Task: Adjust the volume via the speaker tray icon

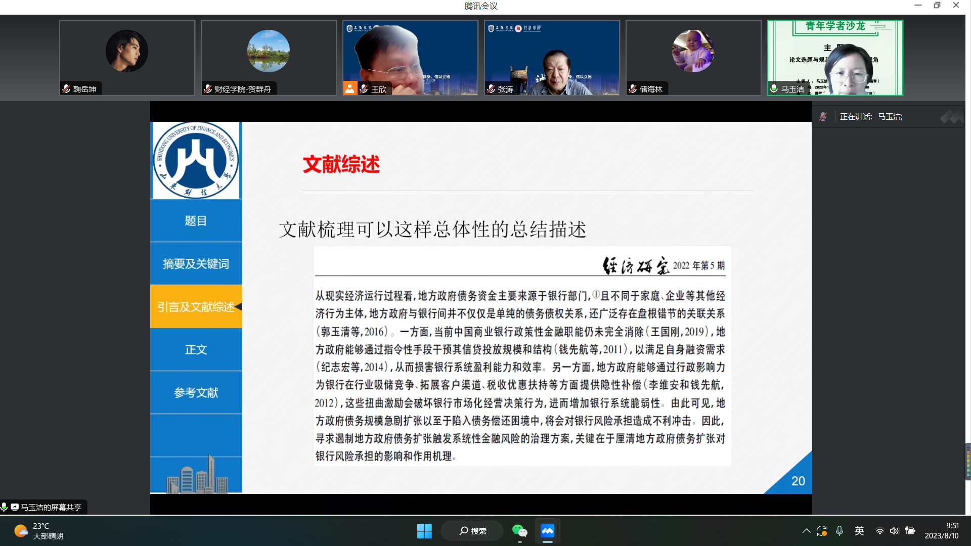Action: pos(894,531)
